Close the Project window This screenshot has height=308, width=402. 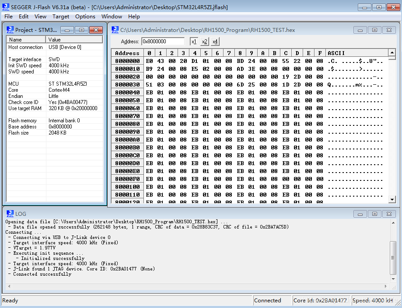pyautogui.click(x=96, y=30)
